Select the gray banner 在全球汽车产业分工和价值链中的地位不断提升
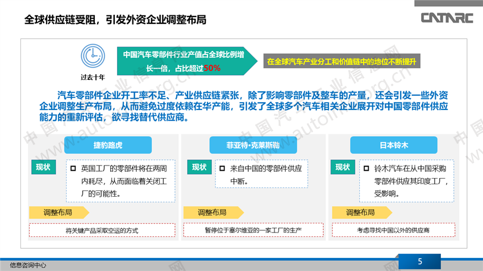The height and width of the screenshot is (271, 483). [x=342, y=61]
